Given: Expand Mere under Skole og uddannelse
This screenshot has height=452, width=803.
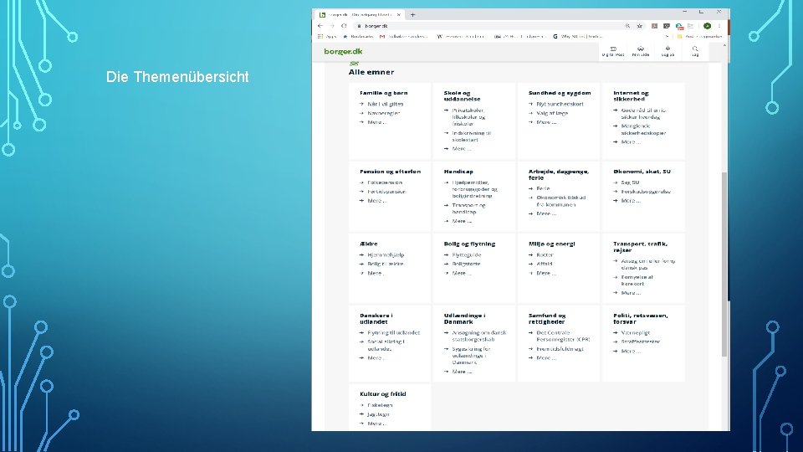Looking at the screenshot, I should coord(462,149).
